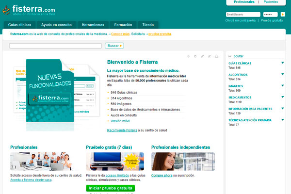Click the ALGORITMOS sidebar heading
The height and width of the screenshot is (194, 291).
pyautogui.click(x=238, y=75)
